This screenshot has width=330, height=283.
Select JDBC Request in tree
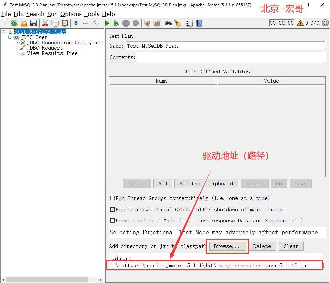click(x=45, y=48)
